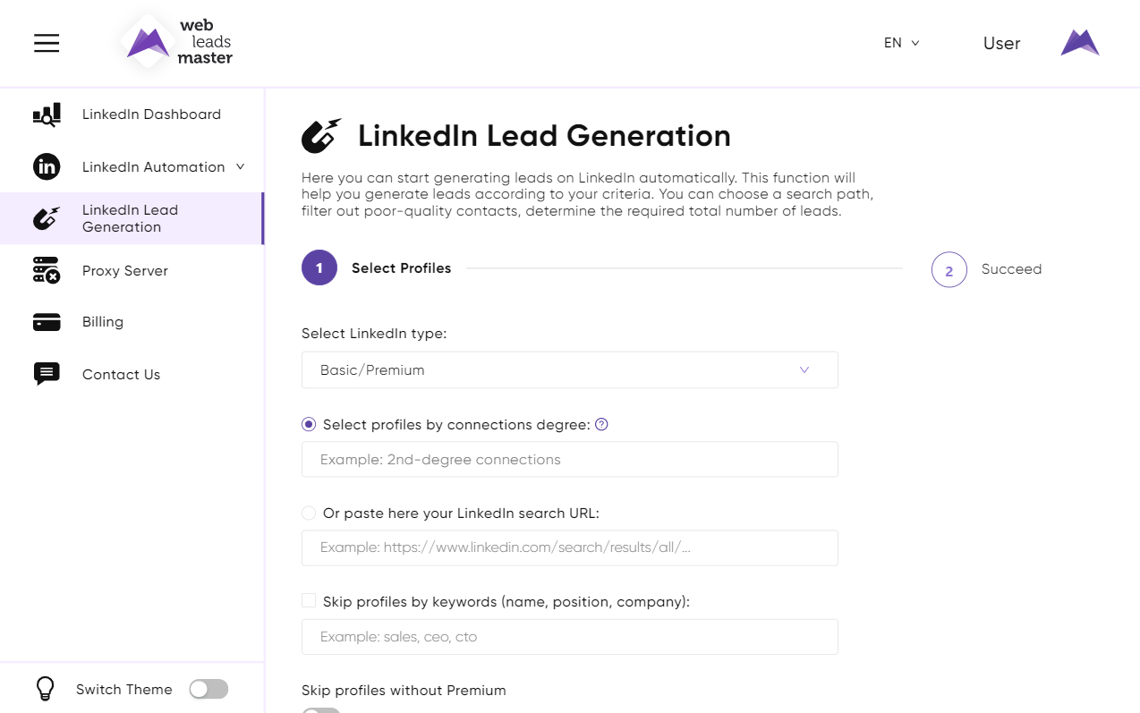The height and width of the screenshot is (713, 1140).
Task: Expand the LinkedIn Automation submenu chevron
Action: [x=240, y=166]
